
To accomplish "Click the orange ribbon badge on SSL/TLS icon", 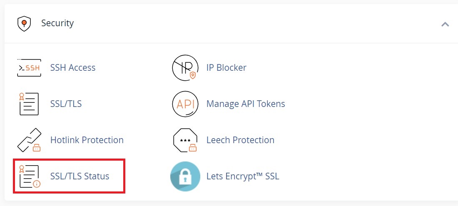I will (21, 97).
